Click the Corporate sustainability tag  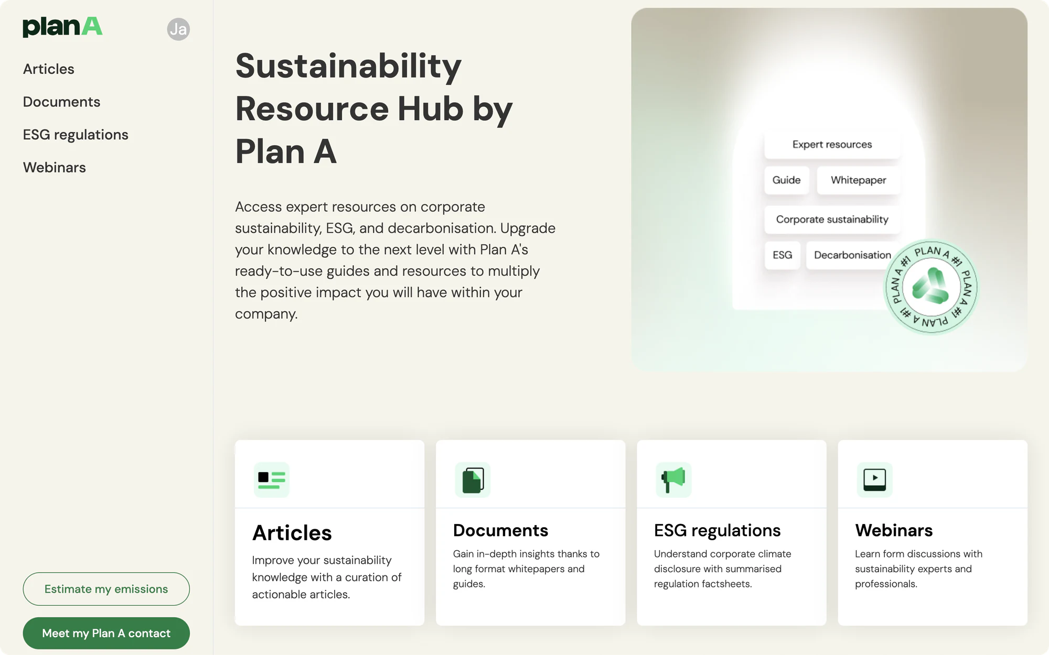pos(832,220)
